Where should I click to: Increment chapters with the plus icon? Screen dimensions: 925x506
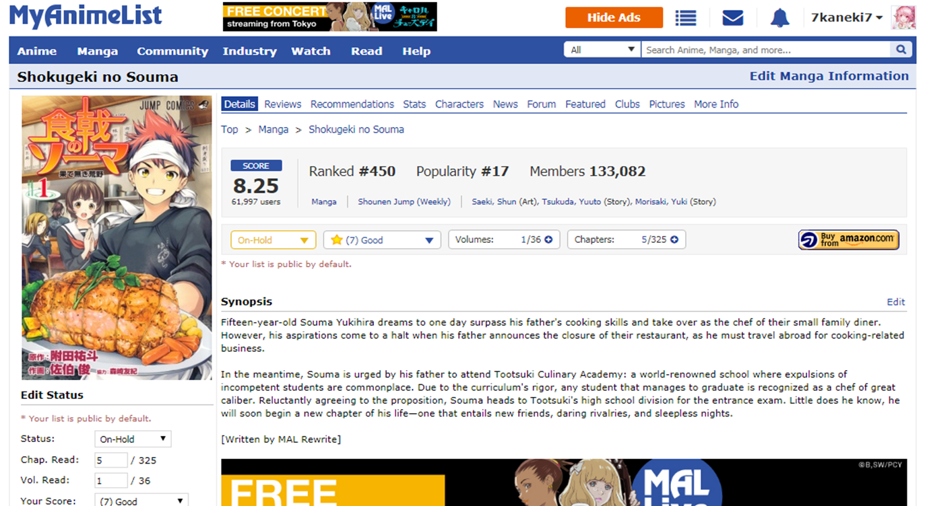click(x=674, y=240)
